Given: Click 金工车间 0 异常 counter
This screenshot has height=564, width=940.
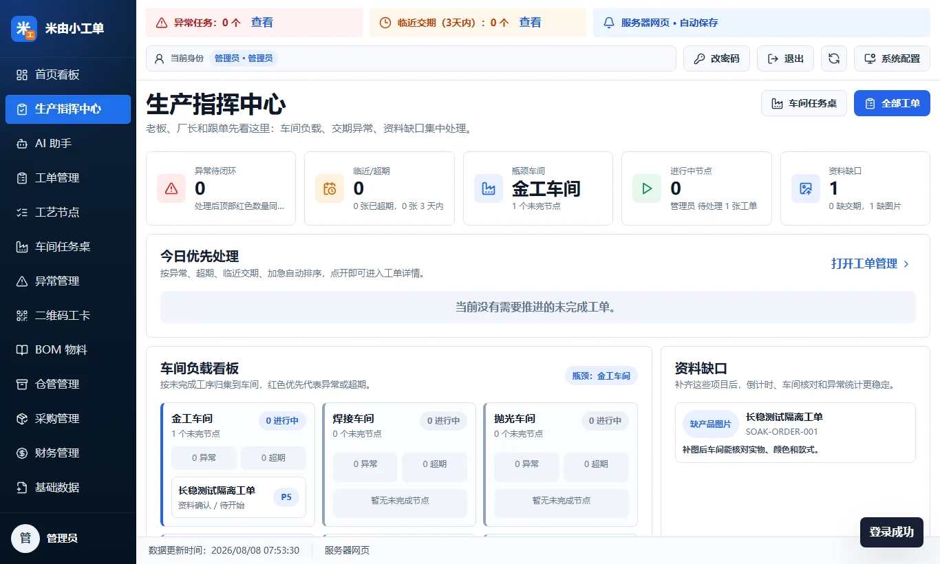Looking at the screenshot, I should point(204,458).
